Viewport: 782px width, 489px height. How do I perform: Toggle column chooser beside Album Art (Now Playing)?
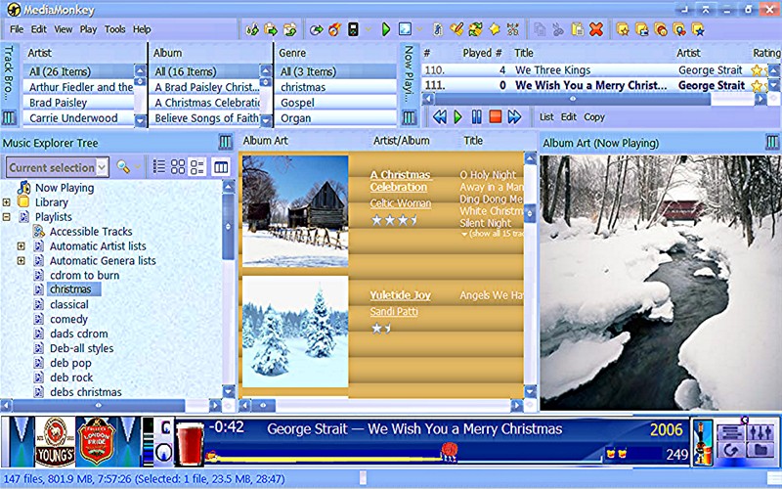point(772,143)
